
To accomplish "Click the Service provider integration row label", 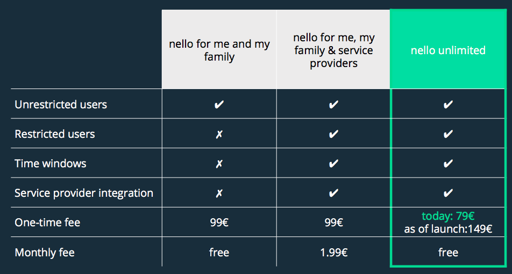I will coord(84,193).
